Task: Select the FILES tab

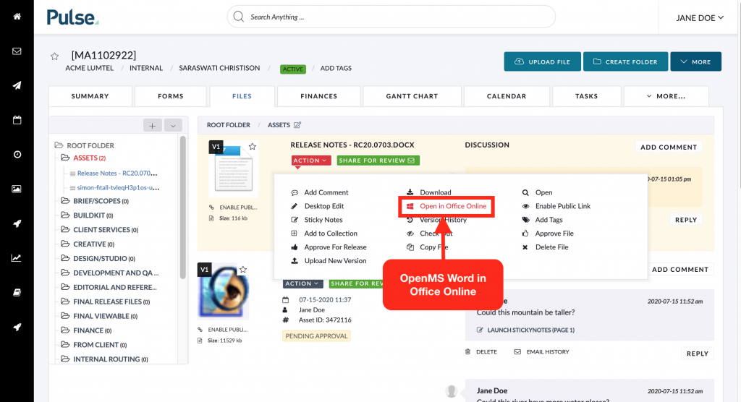Action: [242, 96]
